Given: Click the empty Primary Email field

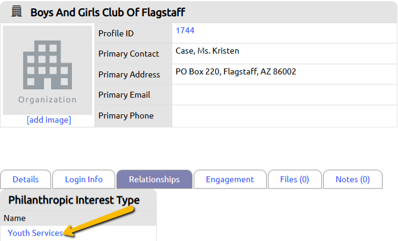Looking at the screenshot, I should click(x=285, y=95).
